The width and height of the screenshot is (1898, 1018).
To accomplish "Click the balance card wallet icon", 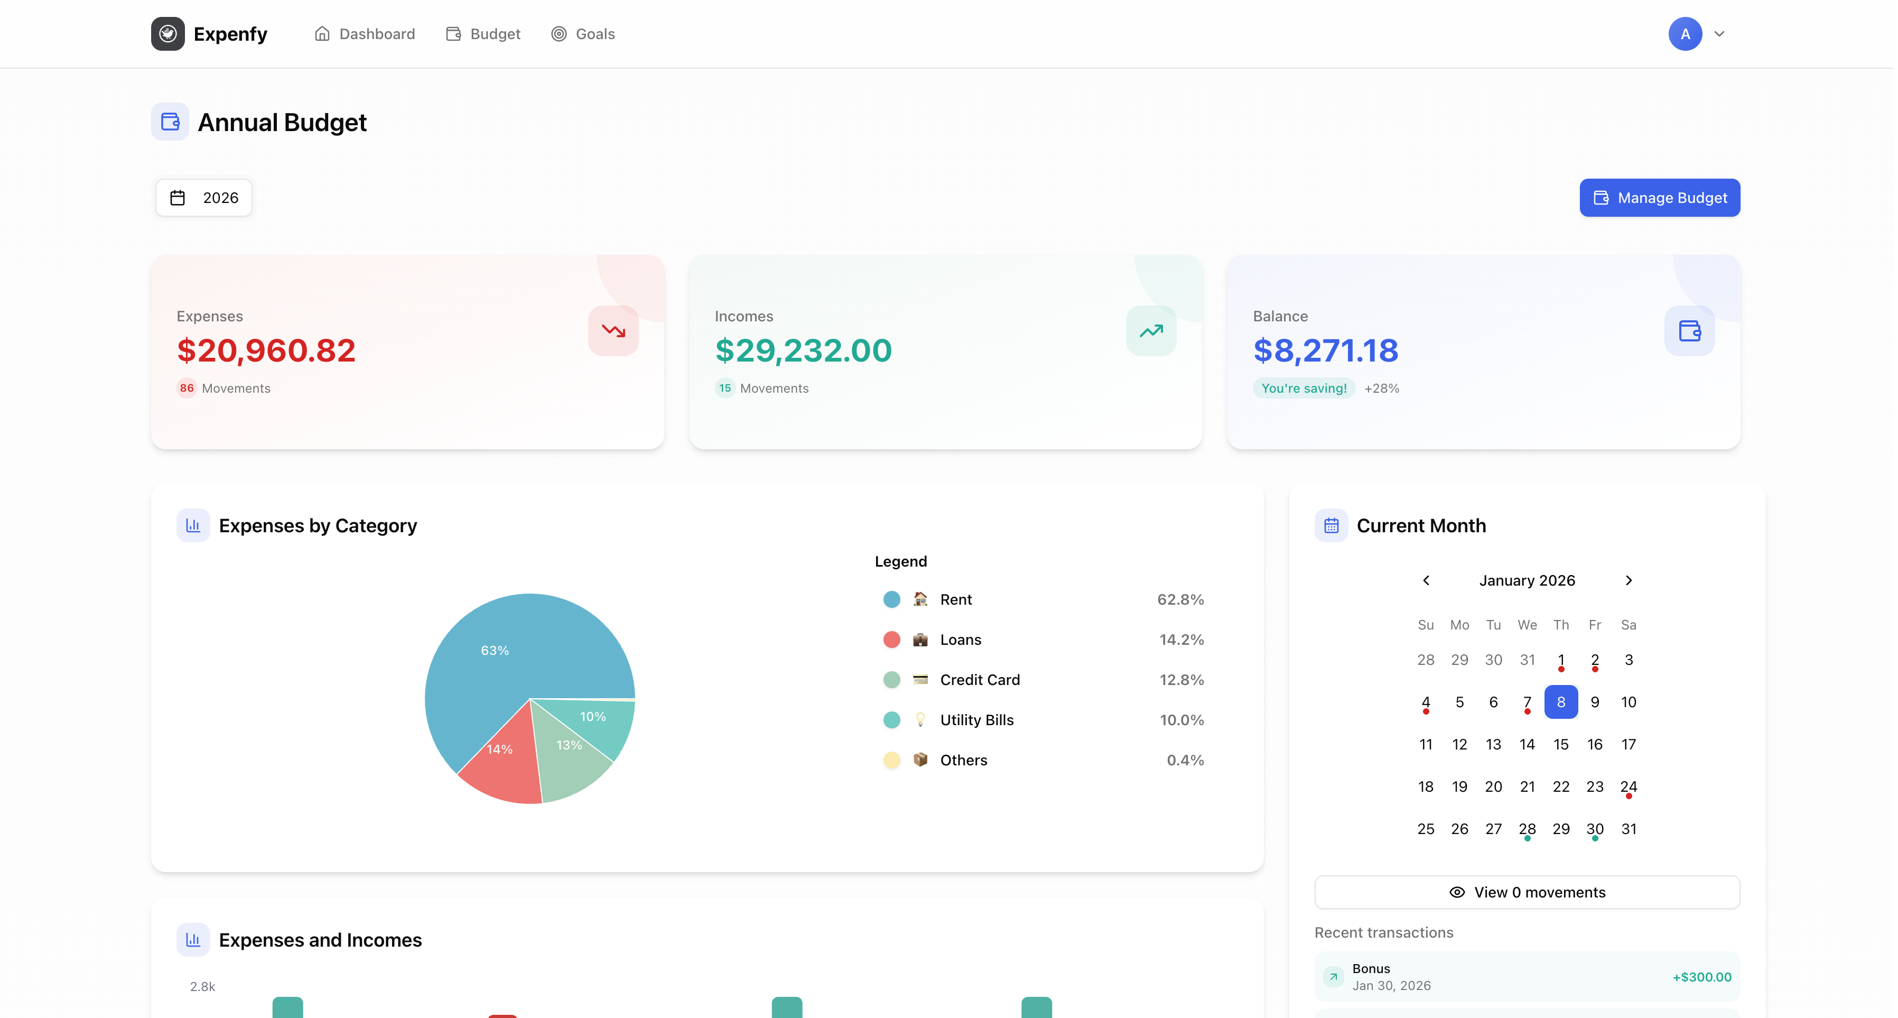I will [1689, 331].
